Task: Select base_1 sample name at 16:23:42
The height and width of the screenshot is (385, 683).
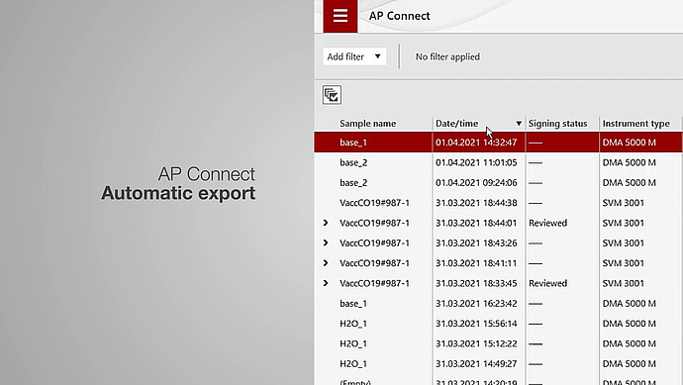Action: coord(353,304)
